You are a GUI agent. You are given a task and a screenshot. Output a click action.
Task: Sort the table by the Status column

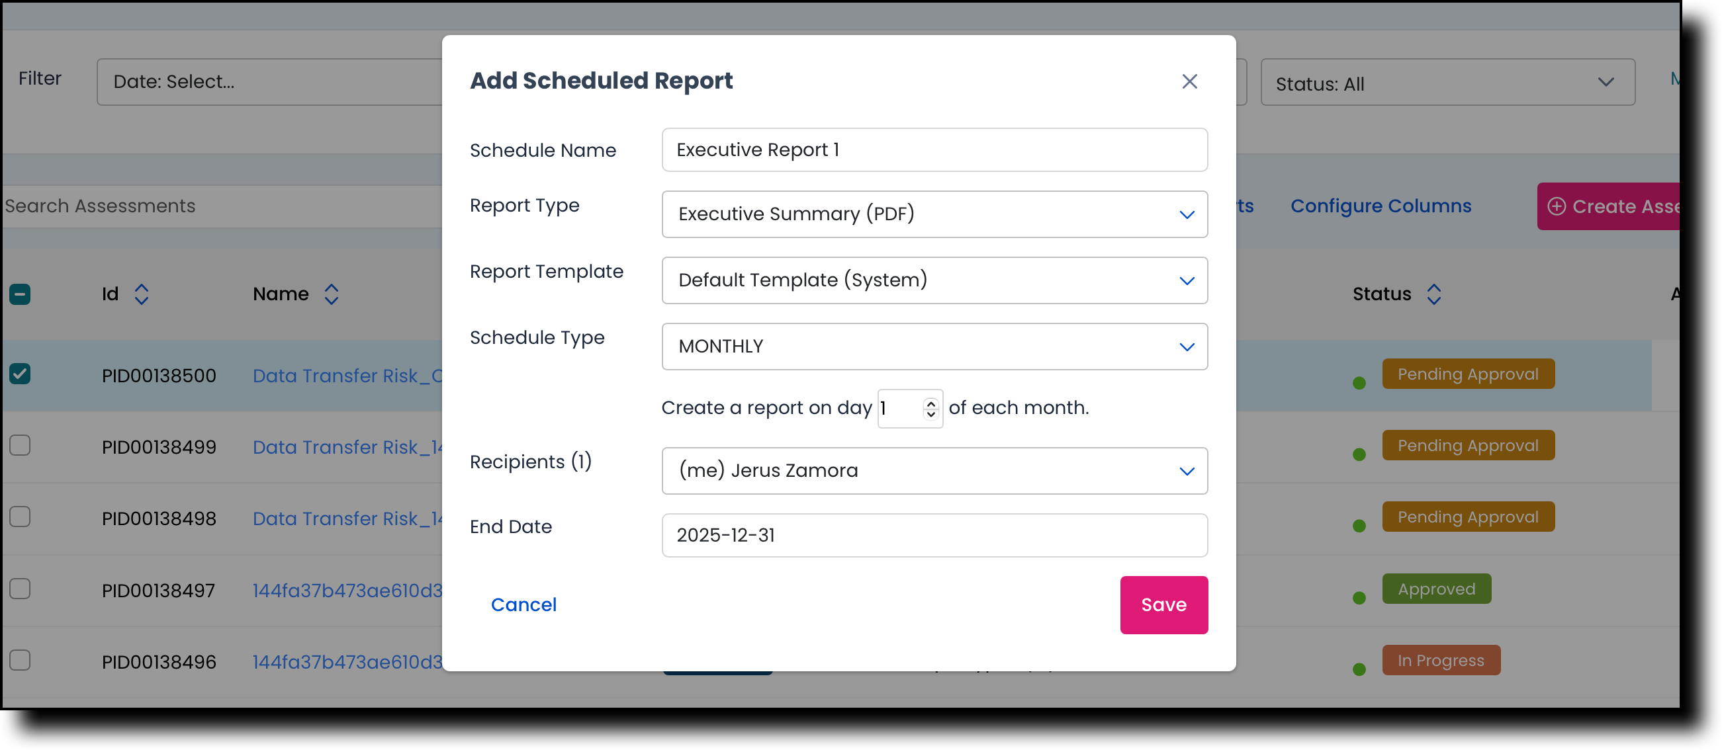pos(1435,294)
